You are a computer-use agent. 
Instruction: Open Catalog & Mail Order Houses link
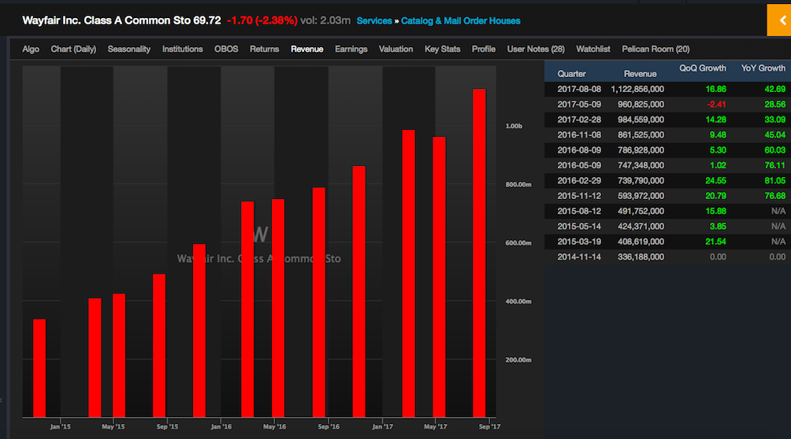click(461, 20)
